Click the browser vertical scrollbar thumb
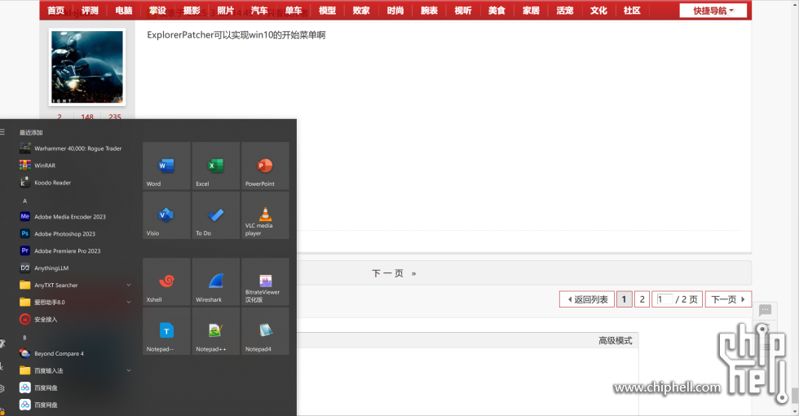The width and height of the screenshot is (799, 416). (795, 396)
